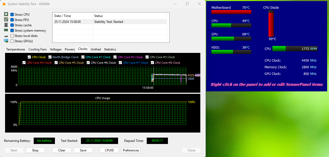Screen dimensions: 329x157
Task: Toggle the CPU Core #3 Clock series
Action: (147, 57)
